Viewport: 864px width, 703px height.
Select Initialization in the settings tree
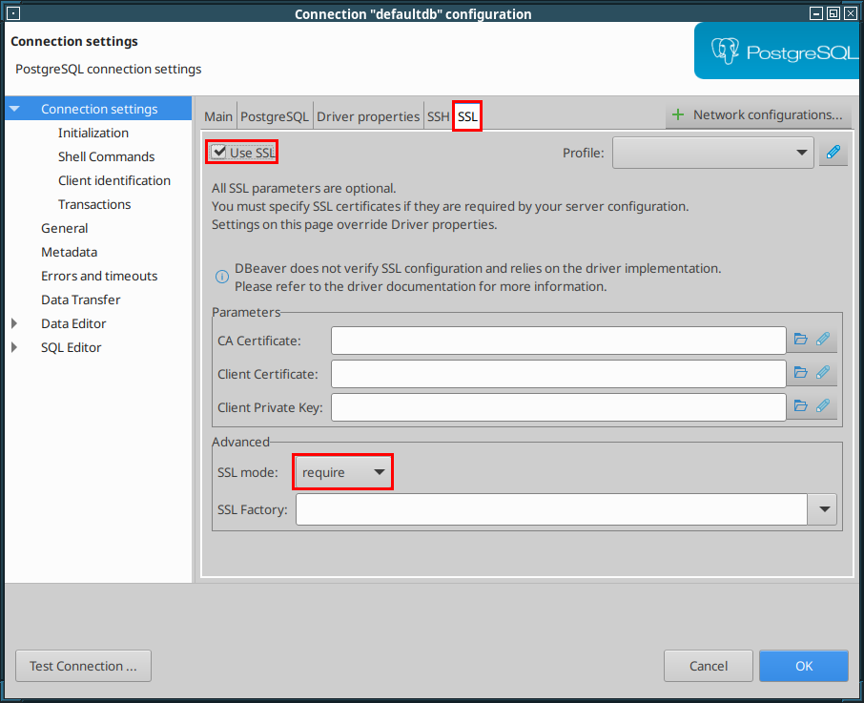[x=93, y=133]
